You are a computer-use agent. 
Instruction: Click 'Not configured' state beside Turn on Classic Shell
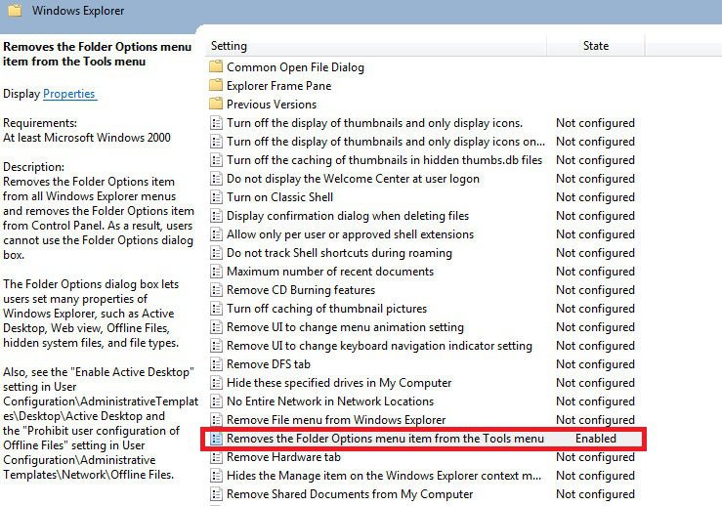pos(595,197)
